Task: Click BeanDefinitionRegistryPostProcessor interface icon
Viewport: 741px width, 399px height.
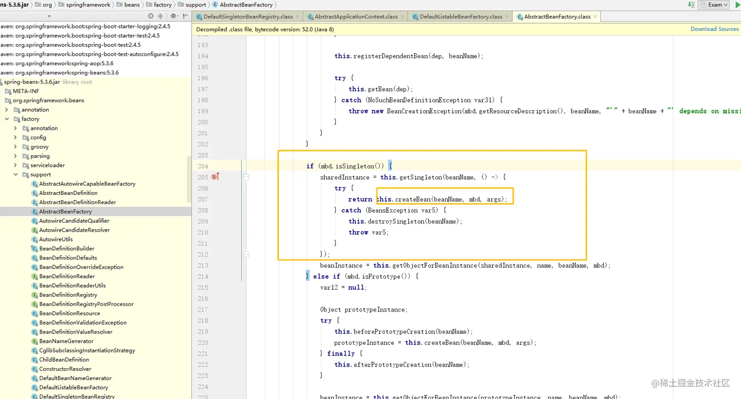Action: click(x=35, y=305)
